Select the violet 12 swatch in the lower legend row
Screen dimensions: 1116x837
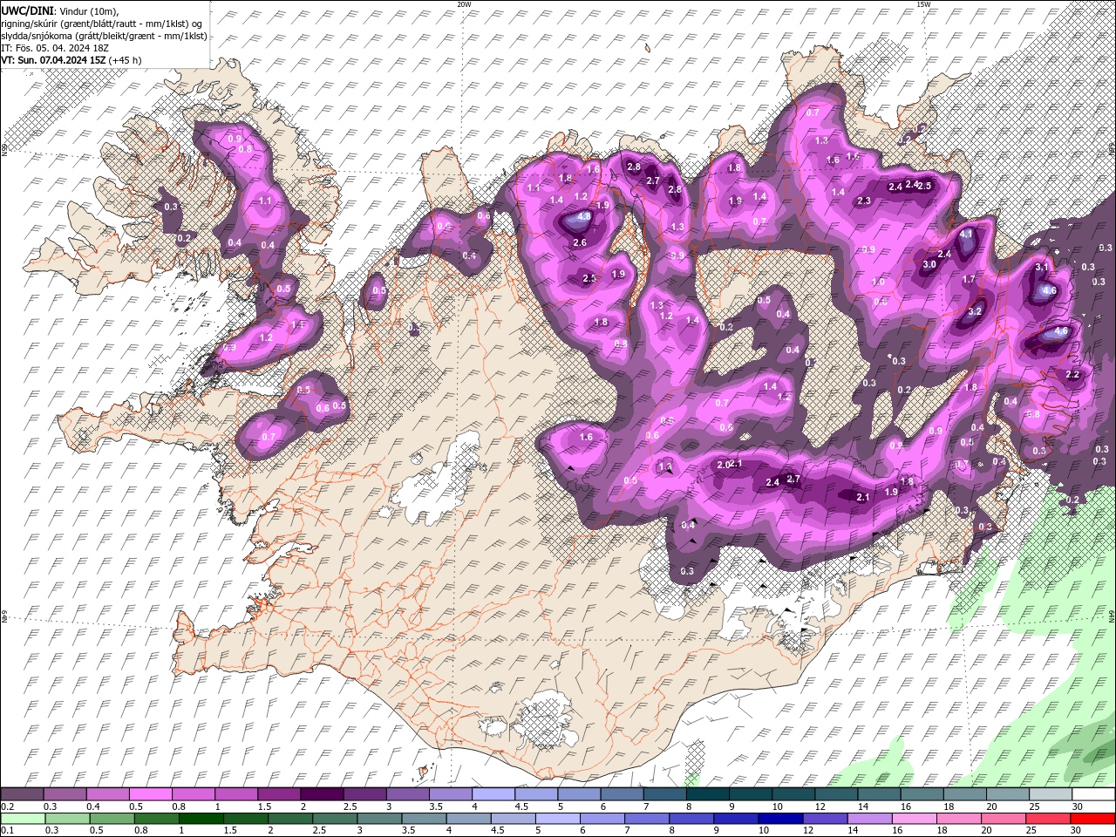[825, 819]
